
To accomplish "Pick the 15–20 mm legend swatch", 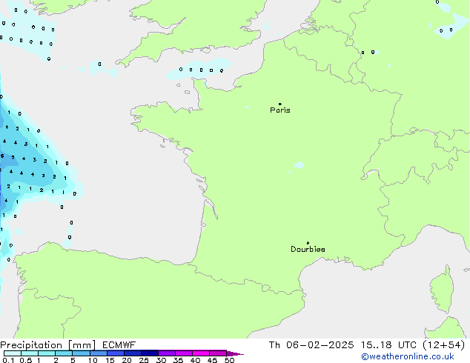I will coord(115,353).
